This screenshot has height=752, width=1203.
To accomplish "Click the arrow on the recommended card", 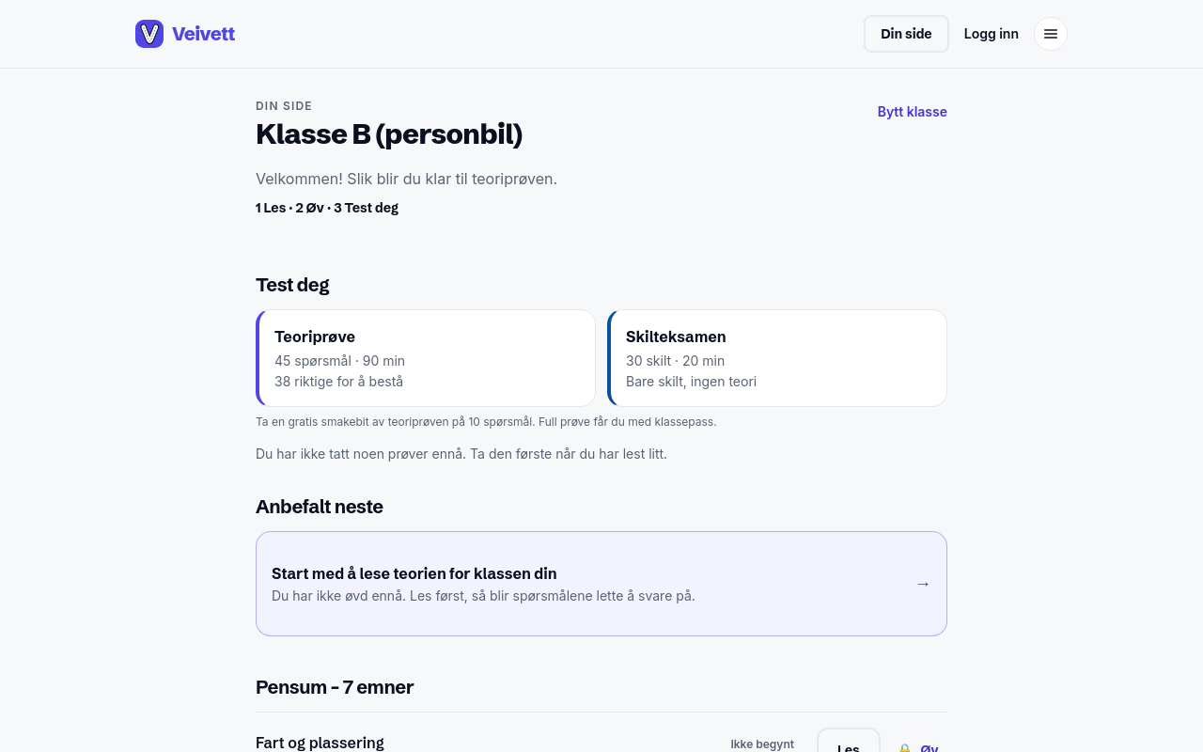I will 923,584.
